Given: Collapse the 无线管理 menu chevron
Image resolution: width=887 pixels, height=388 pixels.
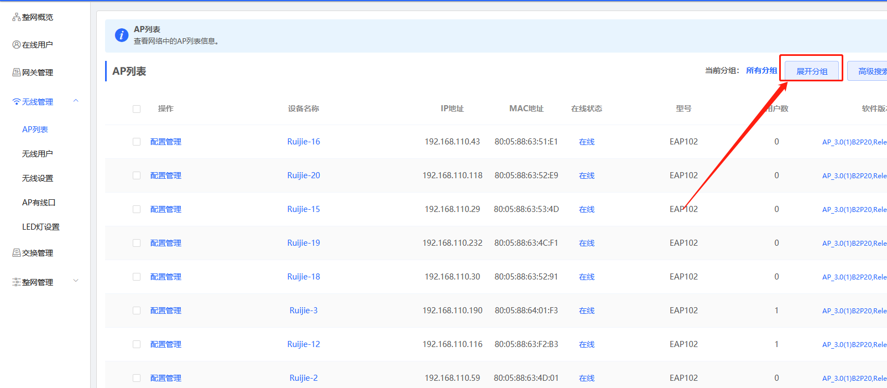Looking at the screenshot, I should click(76, 101).
